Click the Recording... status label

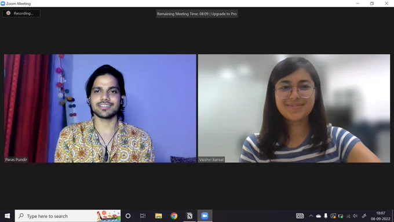23,13
